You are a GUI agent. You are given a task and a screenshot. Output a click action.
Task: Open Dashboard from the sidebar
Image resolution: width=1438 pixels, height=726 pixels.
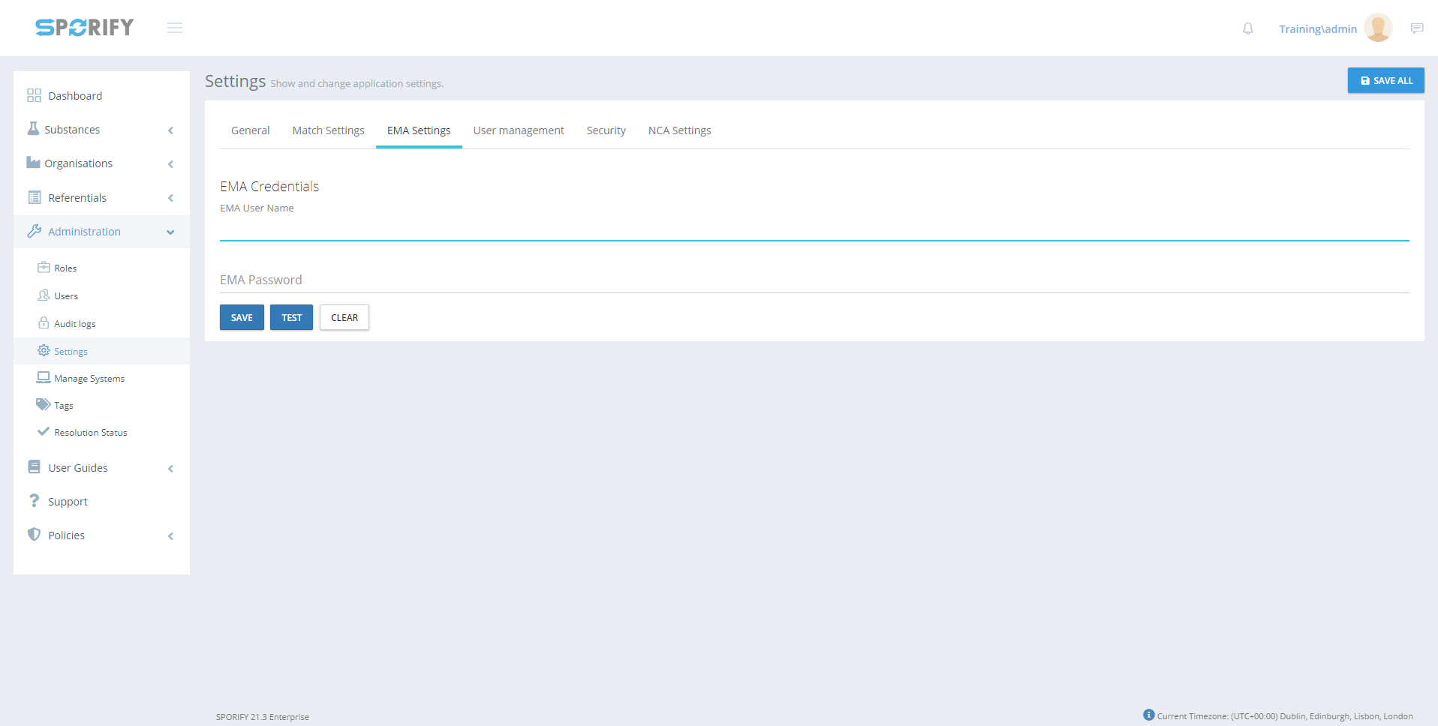75,96
